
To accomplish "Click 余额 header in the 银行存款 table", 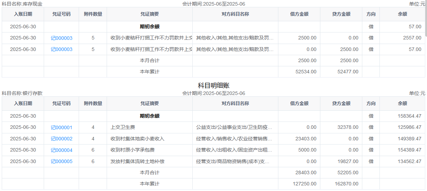I will (x=402, y=103).
